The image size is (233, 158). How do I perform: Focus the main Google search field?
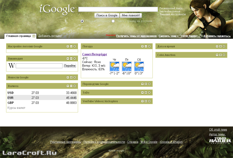tap(118, 9)
